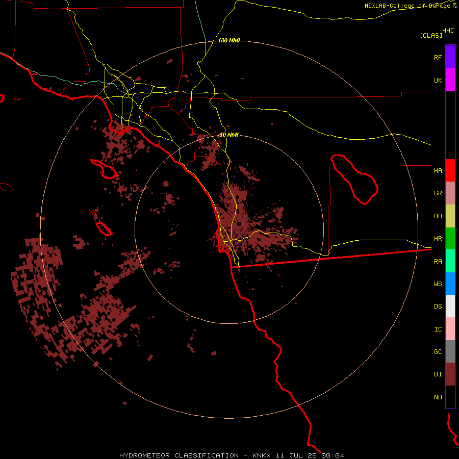Click the black radar site dot at center
This screenshot has width=459, height=459.
tap(239, 224)
